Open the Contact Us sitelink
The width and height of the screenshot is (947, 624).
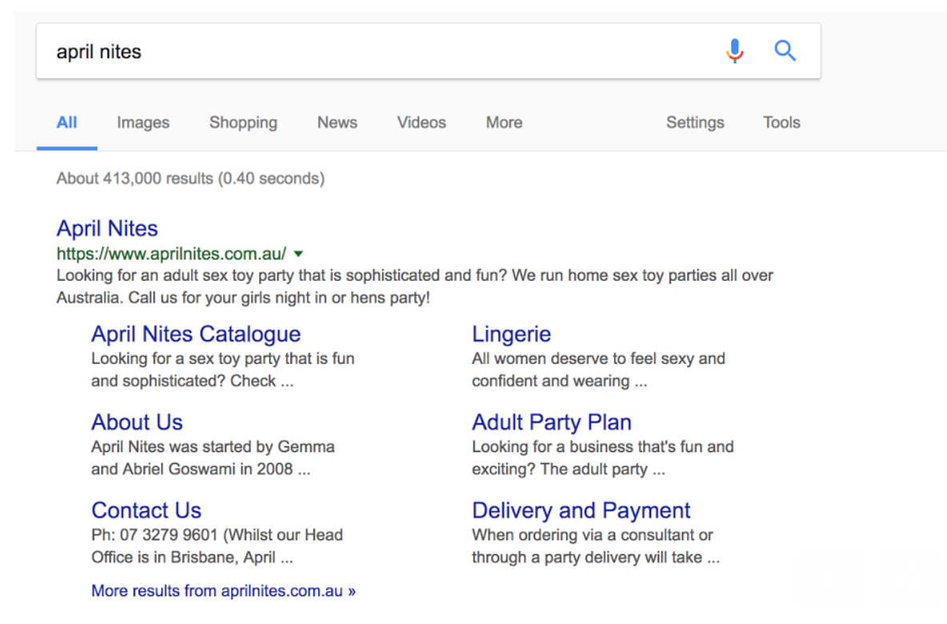146,510
